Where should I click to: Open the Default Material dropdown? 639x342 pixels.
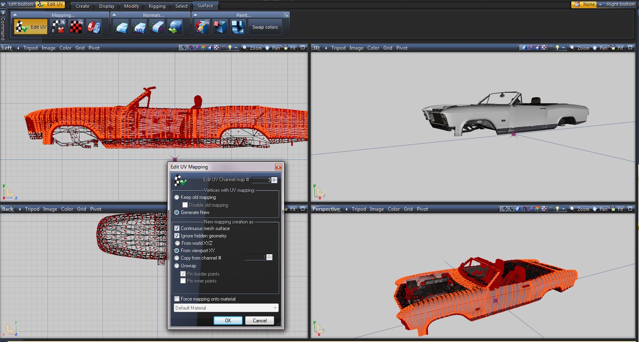pos(226,308)
